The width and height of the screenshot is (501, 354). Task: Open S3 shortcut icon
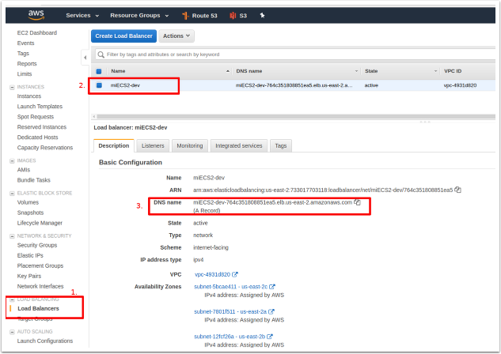[233, 16]
